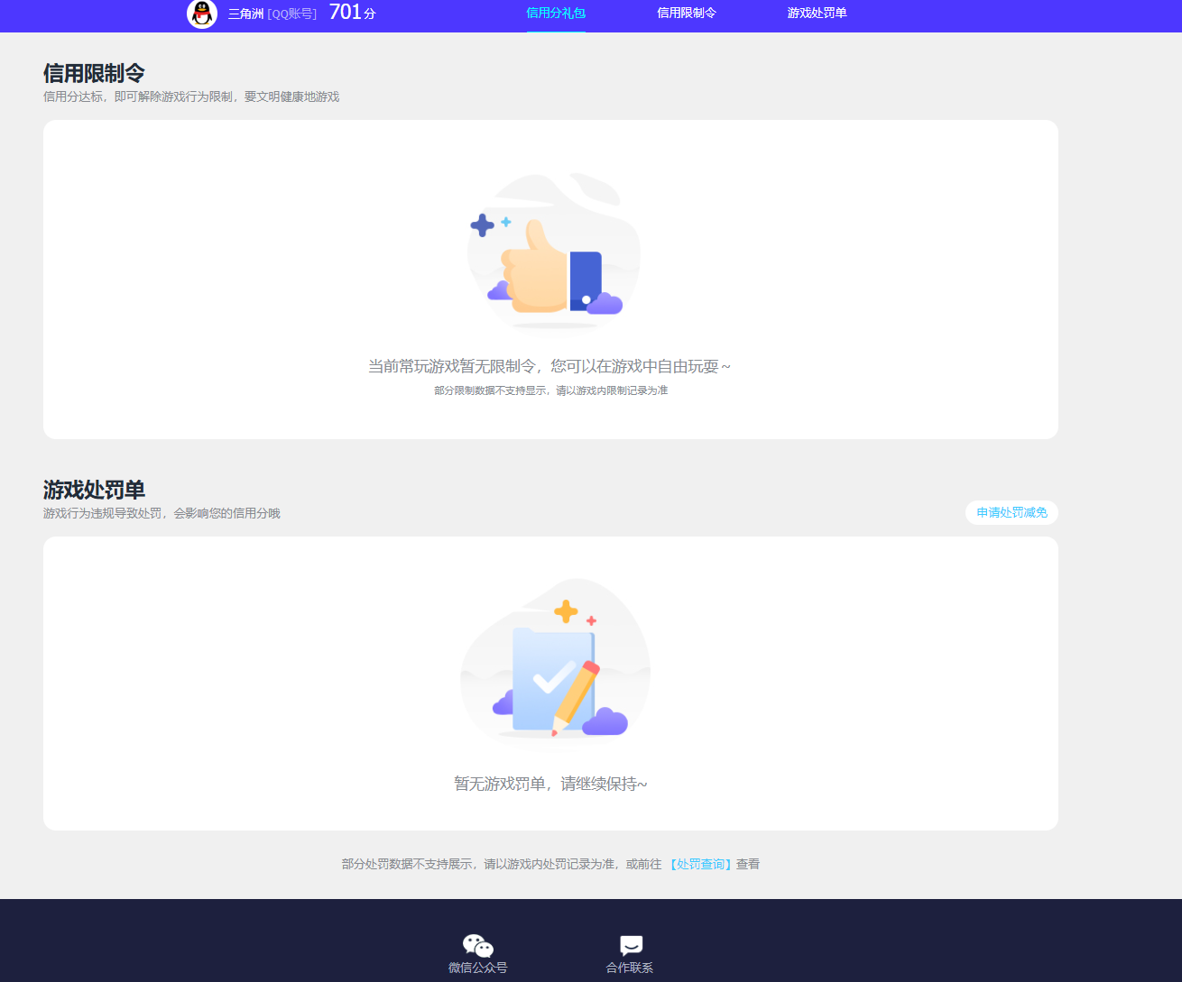The image size is (1182, 982).
Task: Click the 微信公众号 WeChat icon
Action: 478,946
